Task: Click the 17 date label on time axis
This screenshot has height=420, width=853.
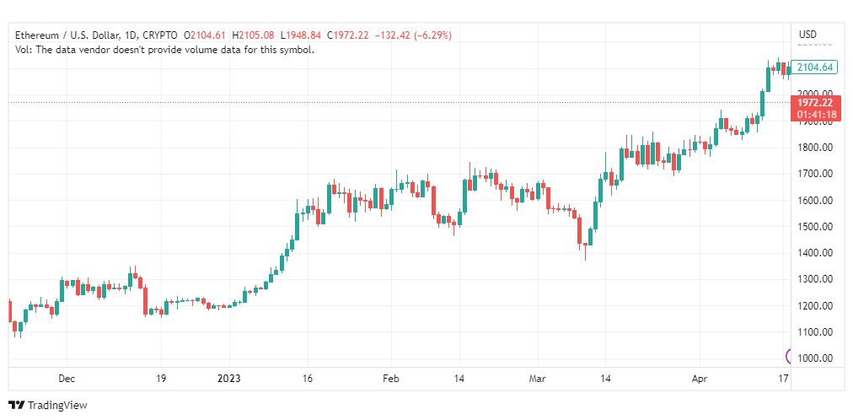Action: [x=783, y=379]
